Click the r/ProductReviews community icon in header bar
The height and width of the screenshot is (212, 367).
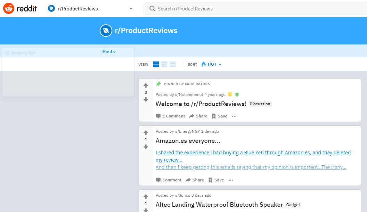[51, 9]
